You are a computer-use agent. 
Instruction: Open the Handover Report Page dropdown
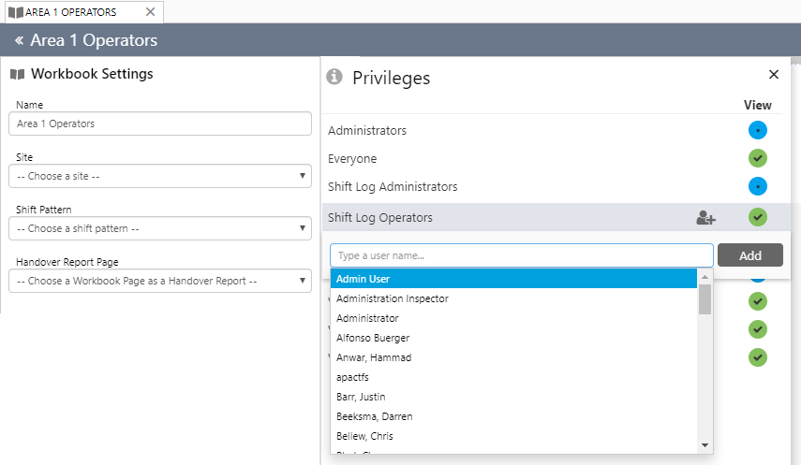click(x=159, y=281)
